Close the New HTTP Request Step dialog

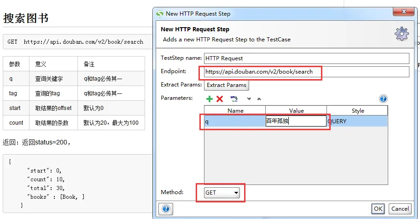pyautogui.click(x=404, y=12)
